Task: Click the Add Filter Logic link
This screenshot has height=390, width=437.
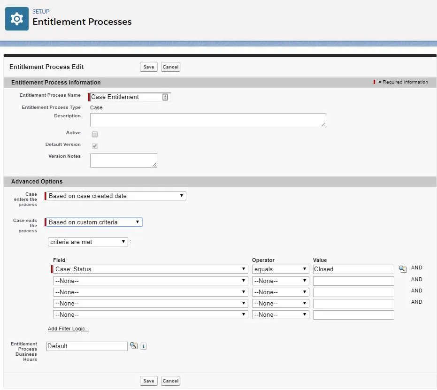Action: click(x=69, y=329)
